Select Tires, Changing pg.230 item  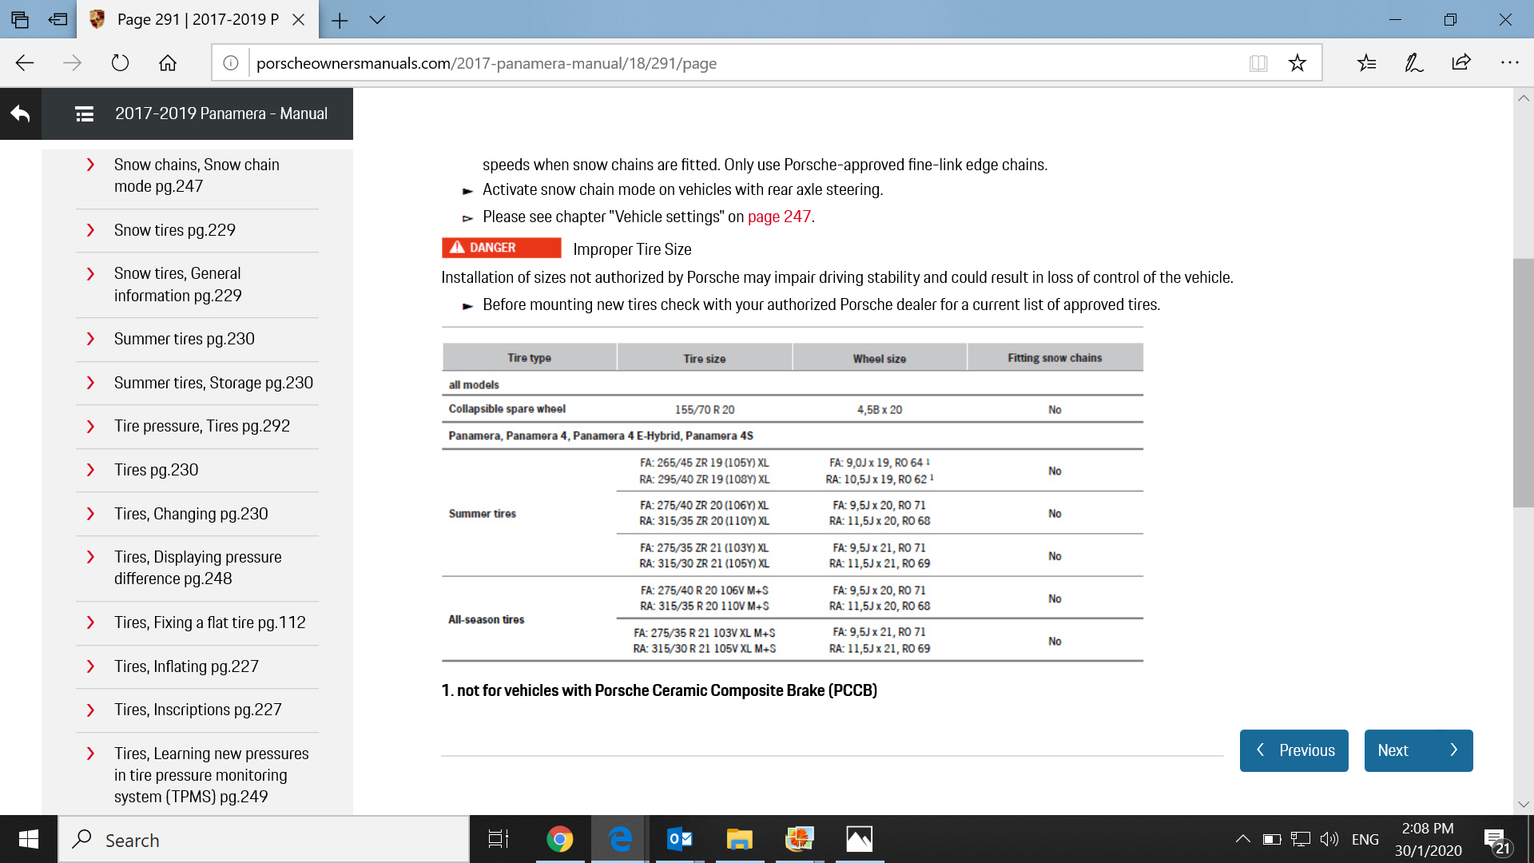(190, 514)
